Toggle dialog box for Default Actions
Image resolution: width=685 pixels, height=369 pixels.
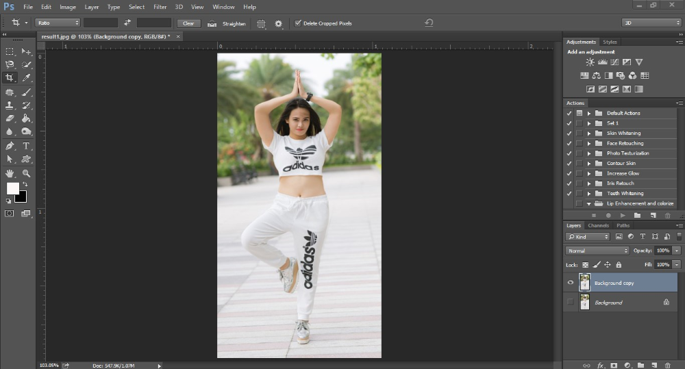580,113
